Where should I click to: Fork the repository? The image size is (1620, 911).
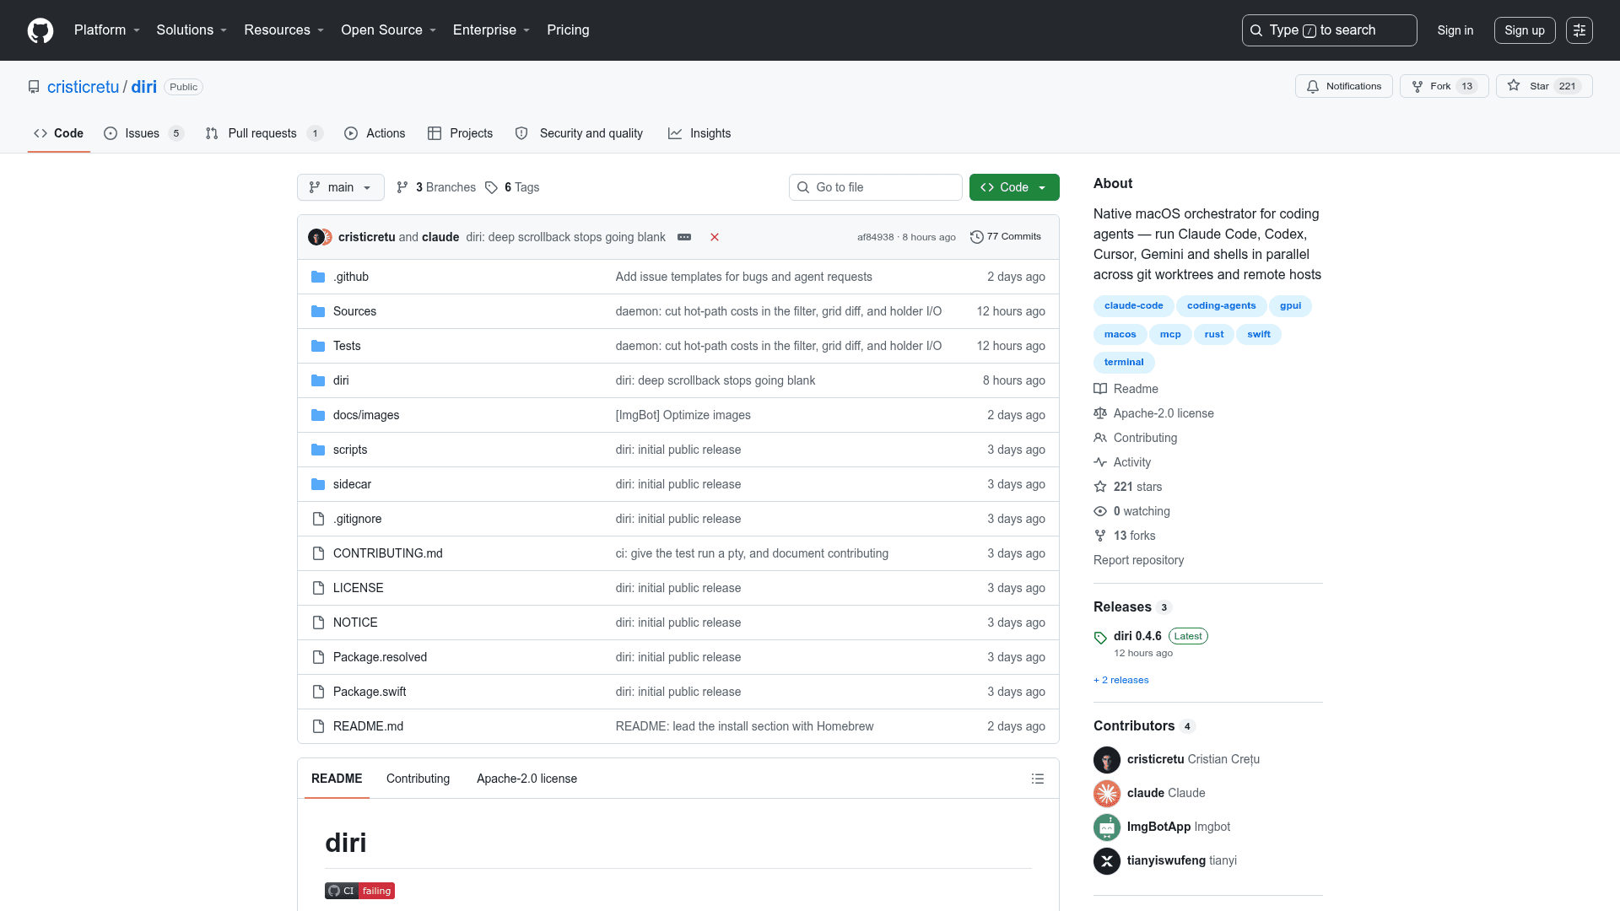(1444, 86)
